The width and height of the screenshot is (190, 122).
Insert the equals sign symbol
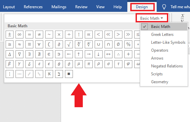click(x=29, y=35)
